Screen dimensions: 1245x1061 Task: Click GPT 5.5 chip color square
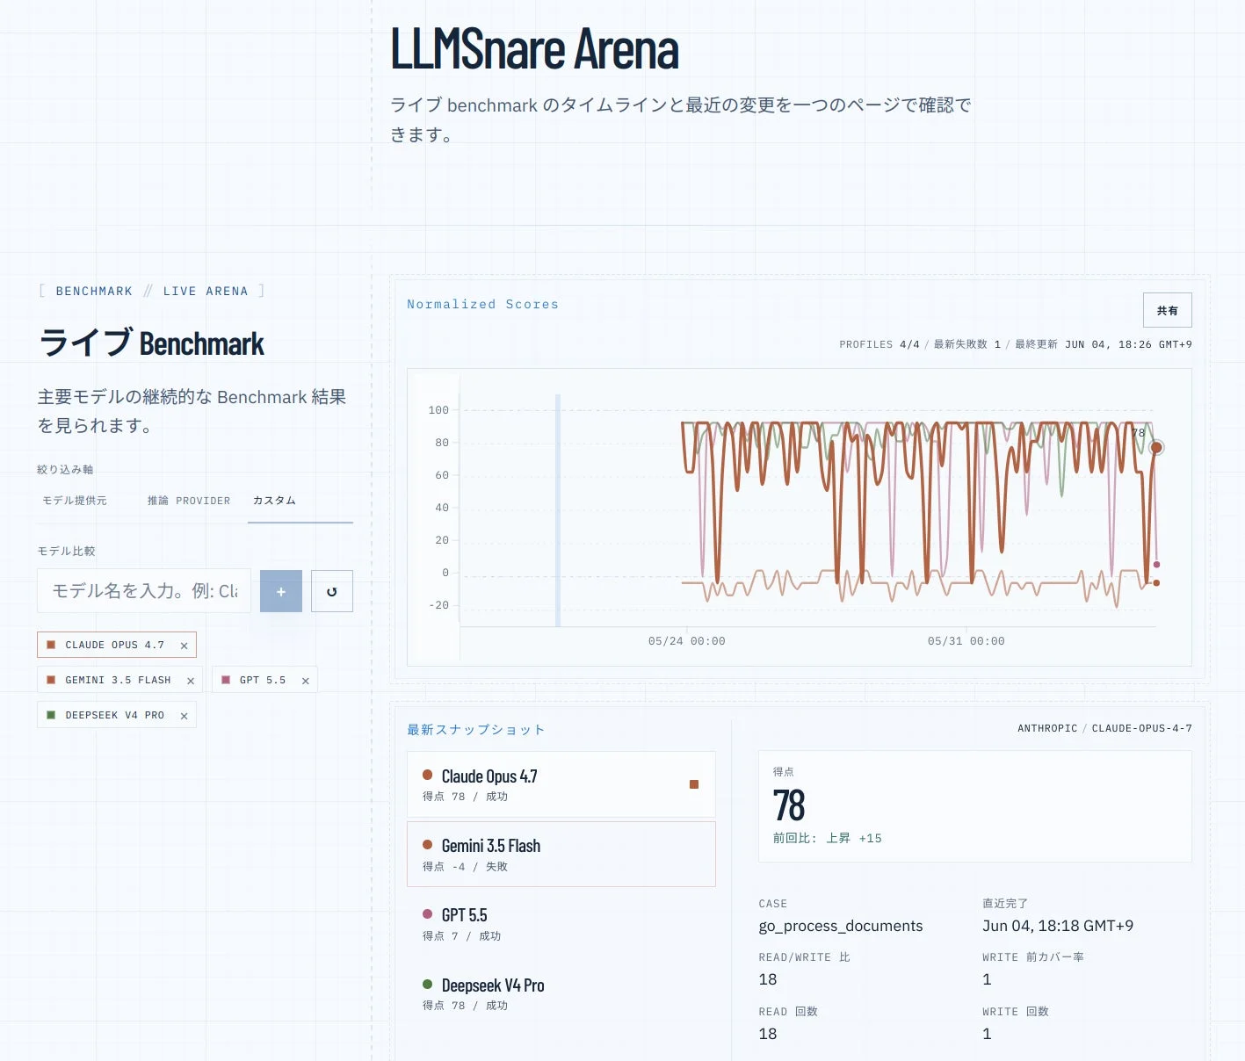[x=226, y=680]
